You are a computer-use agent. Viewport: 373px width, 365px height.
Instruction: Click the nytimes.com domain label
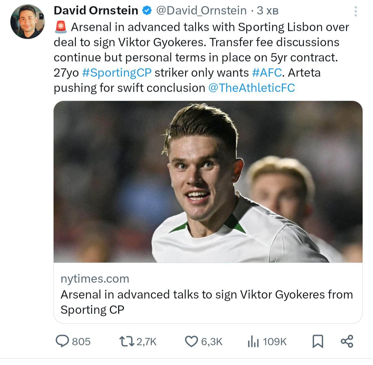pyautogui.click(x=95, y=279)
